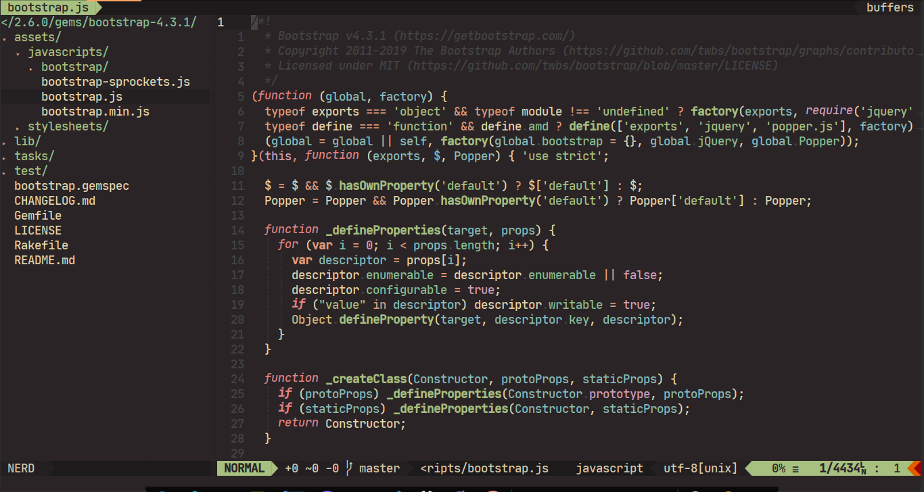924x492 pixels.
Task: Expand the tasks/ folder arrow
Action: 5,157
